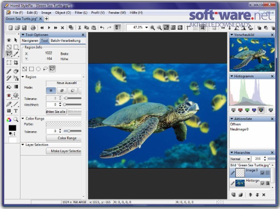Viewport: 280px width, 209px height.
Task: Close the Green Sea Turtle.jpg tab
Action: pyautogui.click(x=40, y=19)
